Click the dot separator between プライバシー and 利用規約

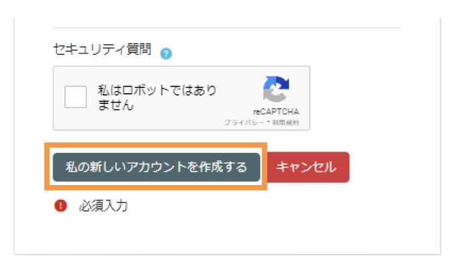point(269,122)
